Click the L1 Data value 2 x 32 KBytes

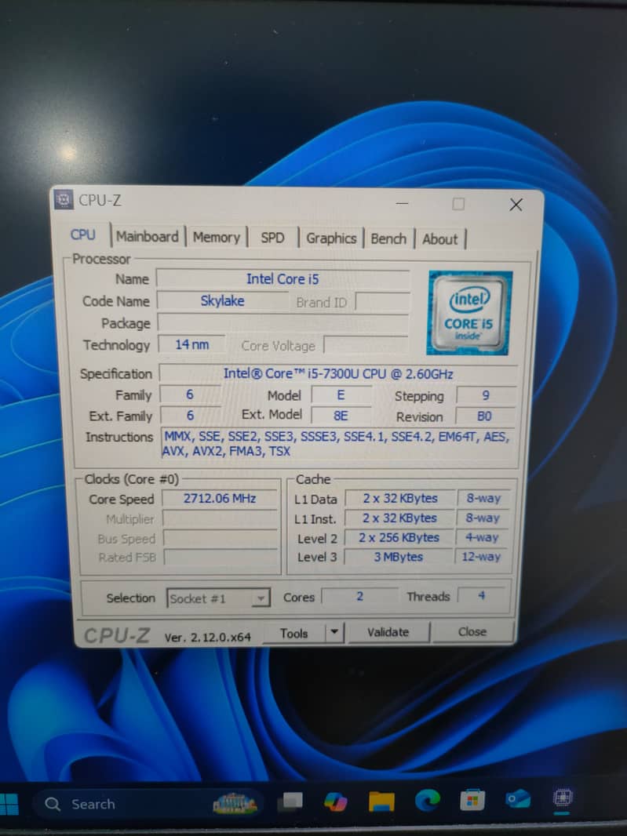(x=400, y=499)
